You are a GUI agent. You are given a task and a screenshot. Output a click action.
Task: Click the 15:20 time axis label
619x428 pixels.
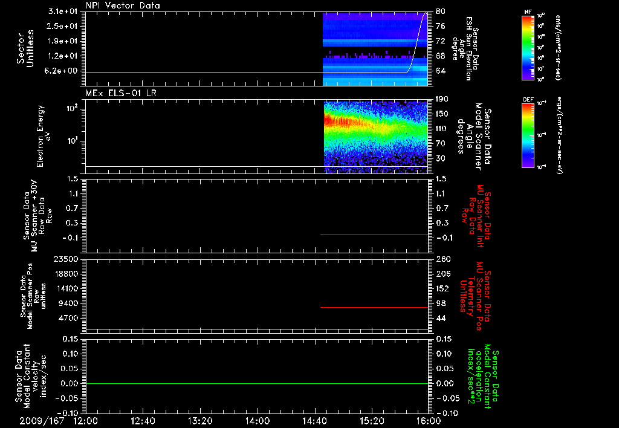click(372, 421)
